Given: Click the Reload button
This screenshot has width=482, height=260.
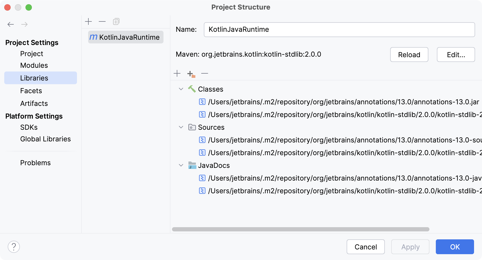Looking at the screenshot, I should (x=409, y=55).
